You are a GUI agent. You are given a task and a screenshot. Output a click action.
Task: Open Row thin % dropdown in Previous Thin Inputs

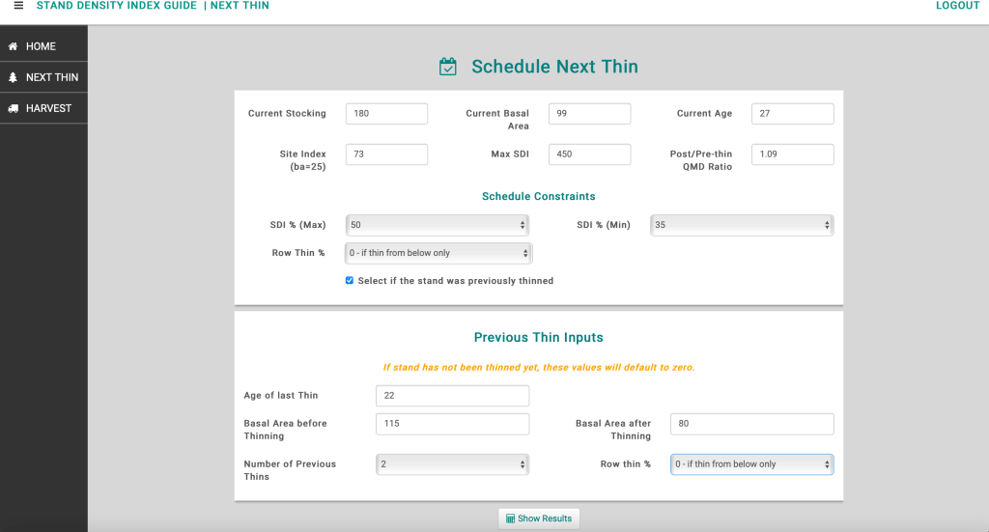751,464
